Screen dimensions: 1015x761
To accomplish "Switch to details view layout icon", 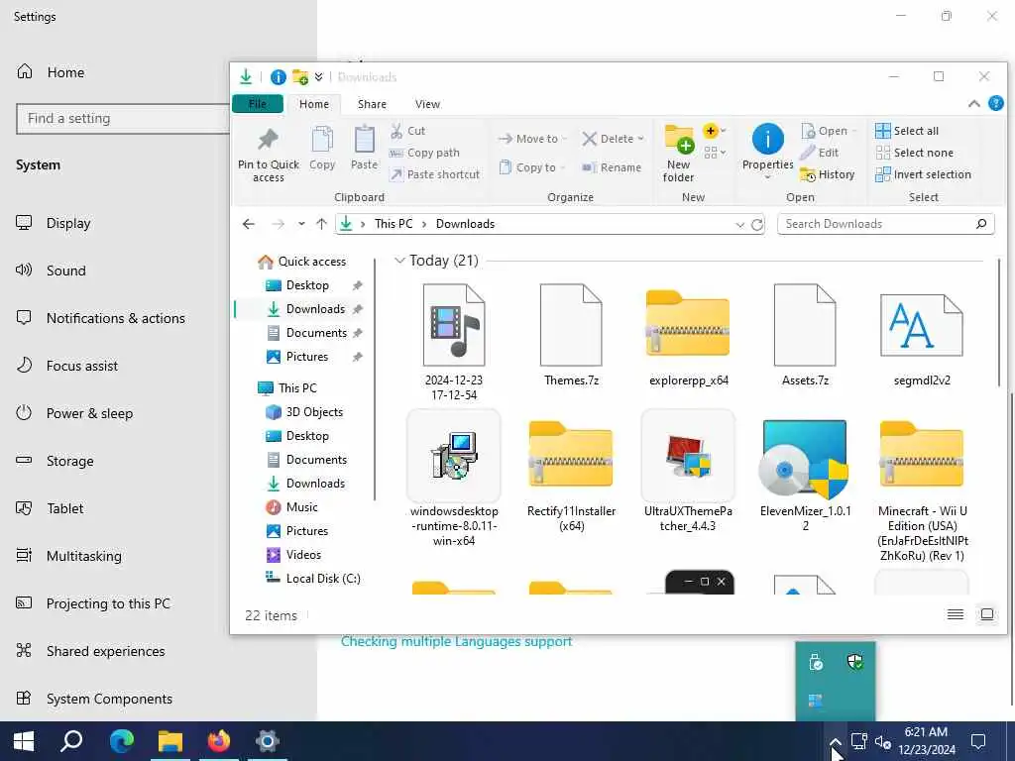I will pyautogui.click(x=956, y=614).
